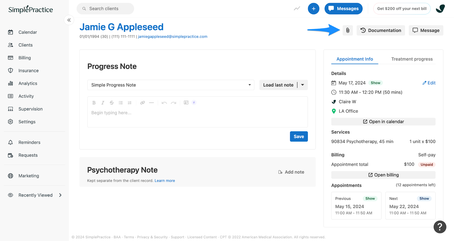Go to Clients section

26,45
